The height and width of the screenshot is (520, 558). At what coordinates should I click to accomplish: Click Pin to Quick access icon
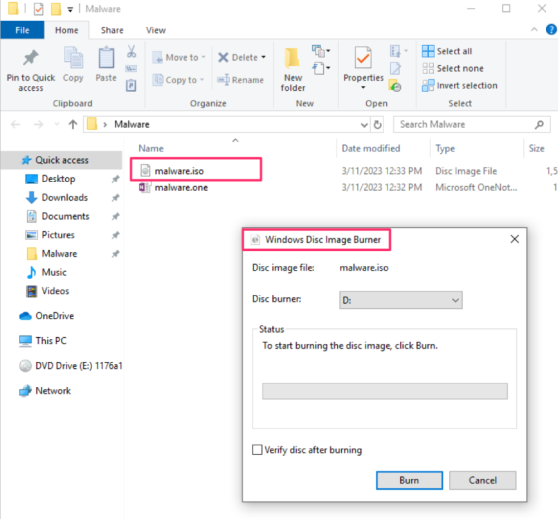31,58
